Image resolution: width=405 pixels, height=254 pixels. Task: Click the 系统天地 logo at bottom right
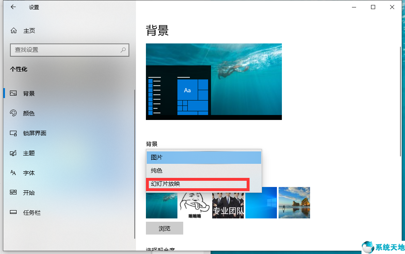point(383,247)
